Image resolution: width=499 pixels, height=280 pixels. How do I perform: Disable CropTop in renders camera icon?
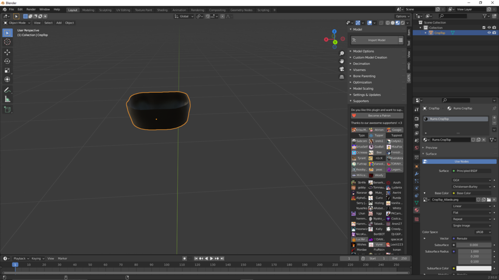(x=494, y=33)
